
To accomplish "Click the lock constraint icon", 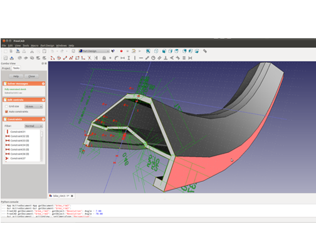I will pyautogui.click(x=104, y=58).
